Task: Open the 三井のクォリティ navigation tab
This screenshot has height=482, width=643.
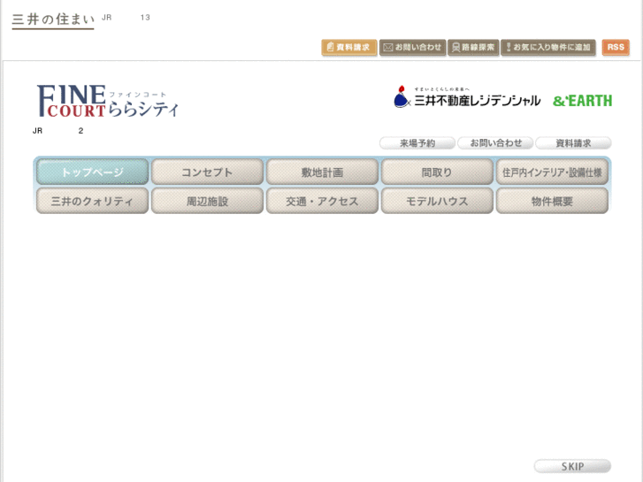Action: pyautogui.click(x=92, y=201)
